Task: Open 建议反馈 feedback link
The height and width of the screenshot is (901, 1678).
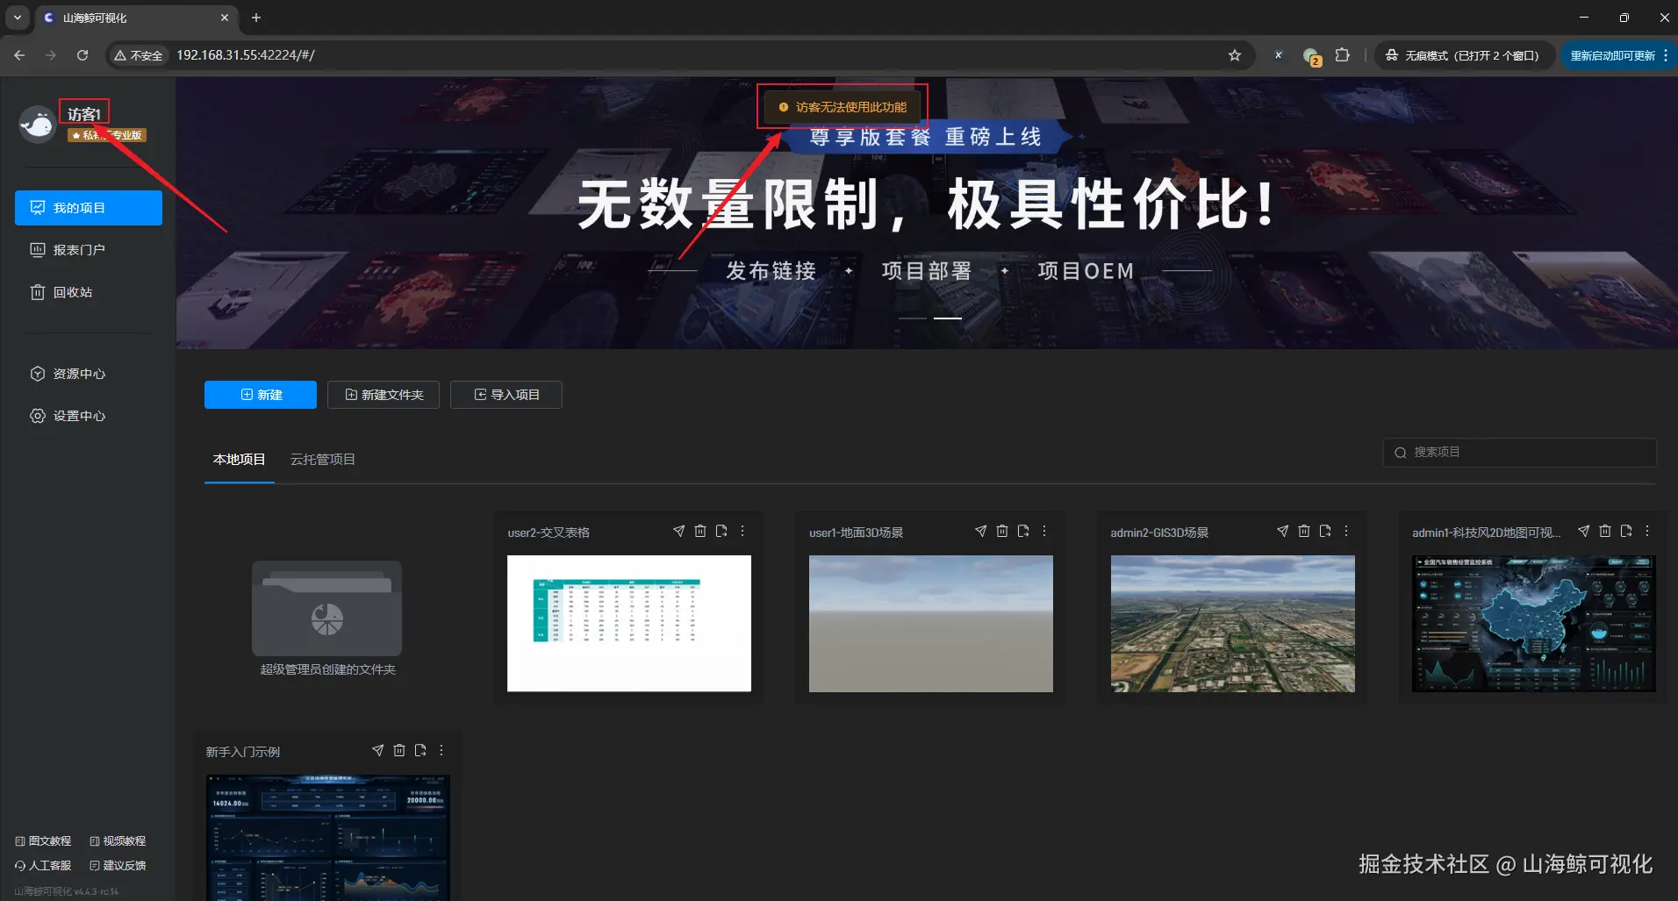Action: tap(118, 865)
